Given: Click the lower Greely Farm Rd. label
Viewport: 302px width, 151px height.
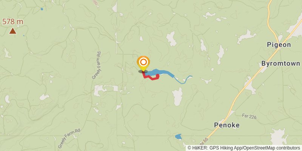Looking at the screenshot, I should (69, 139).
